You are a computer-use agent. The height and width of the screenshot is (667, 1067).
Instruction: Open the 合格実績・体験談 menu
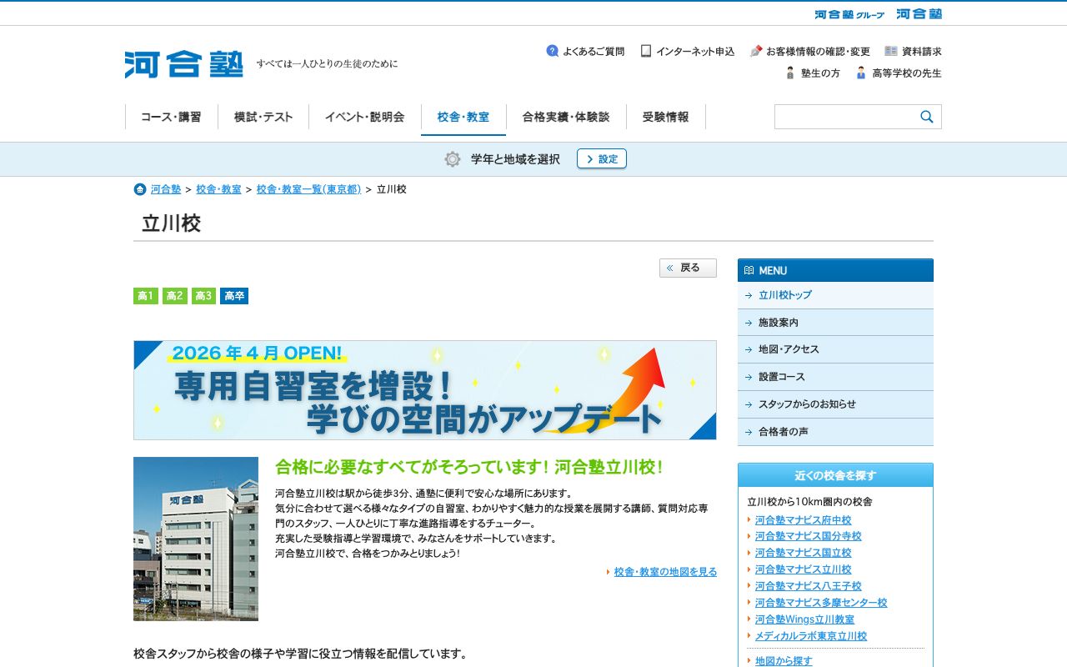[566, 117]
